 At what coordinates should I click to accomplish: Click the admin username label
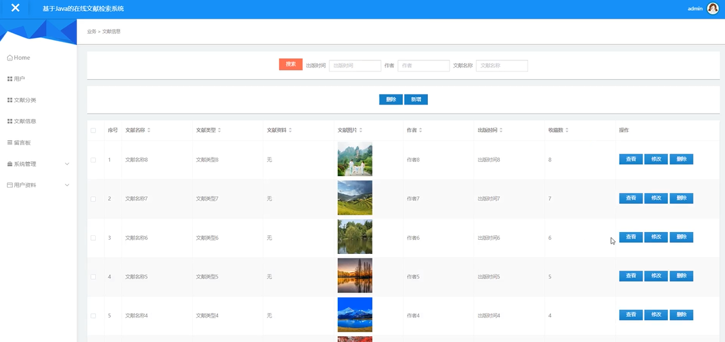[x=695, y=9]
